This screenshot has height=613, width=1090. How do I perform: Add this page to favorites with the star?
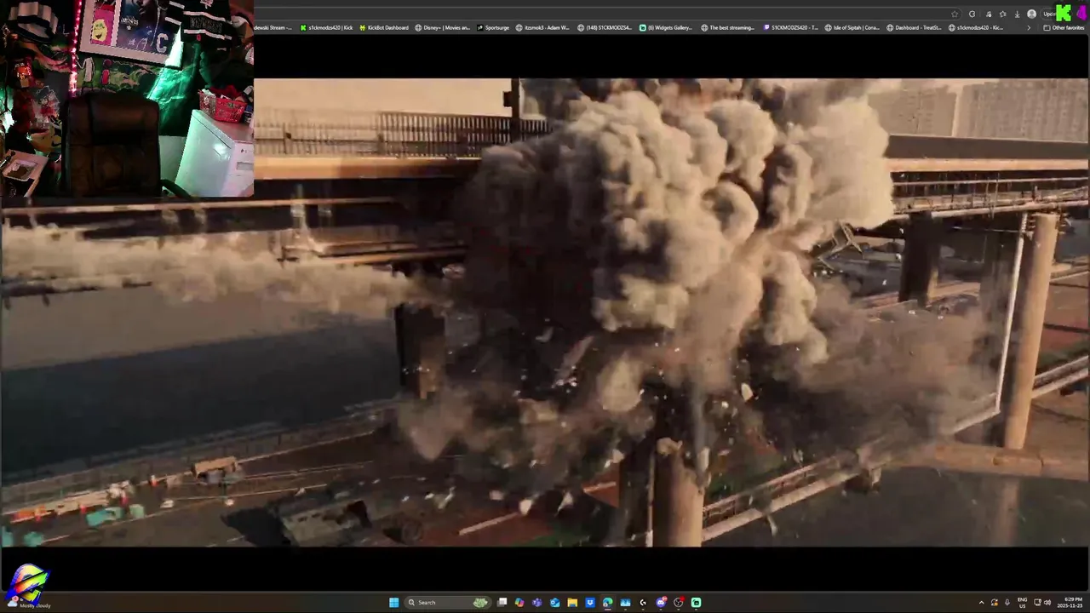coord(955,14)
